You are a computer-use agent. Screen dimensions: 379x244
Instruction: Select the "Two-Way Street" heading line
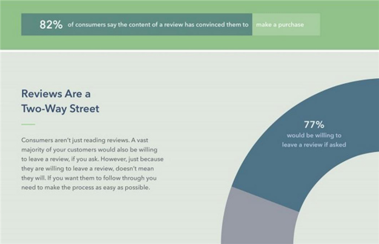pyautogui.click(x=60, y=108)
